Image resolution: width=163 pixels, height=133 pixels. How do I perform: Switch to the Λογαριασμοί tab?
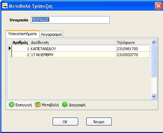[51, 34]
